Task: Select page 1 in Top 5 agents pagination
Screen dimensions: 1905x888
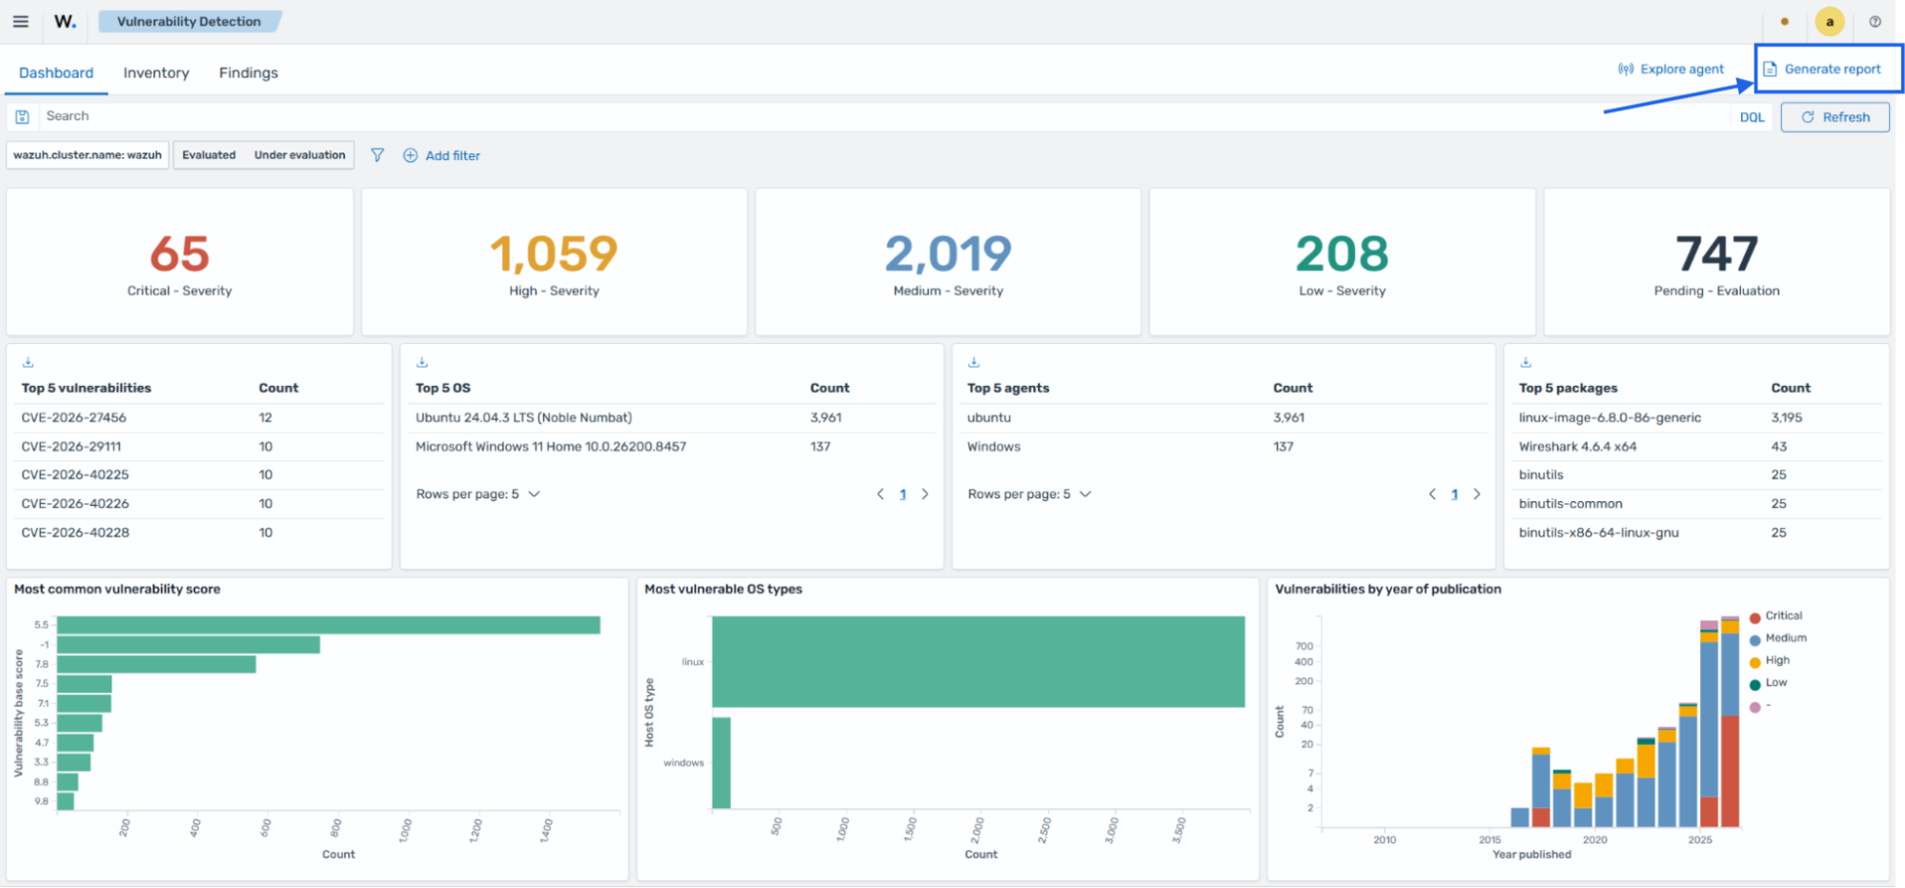Action: click(x=1454, y=494)
